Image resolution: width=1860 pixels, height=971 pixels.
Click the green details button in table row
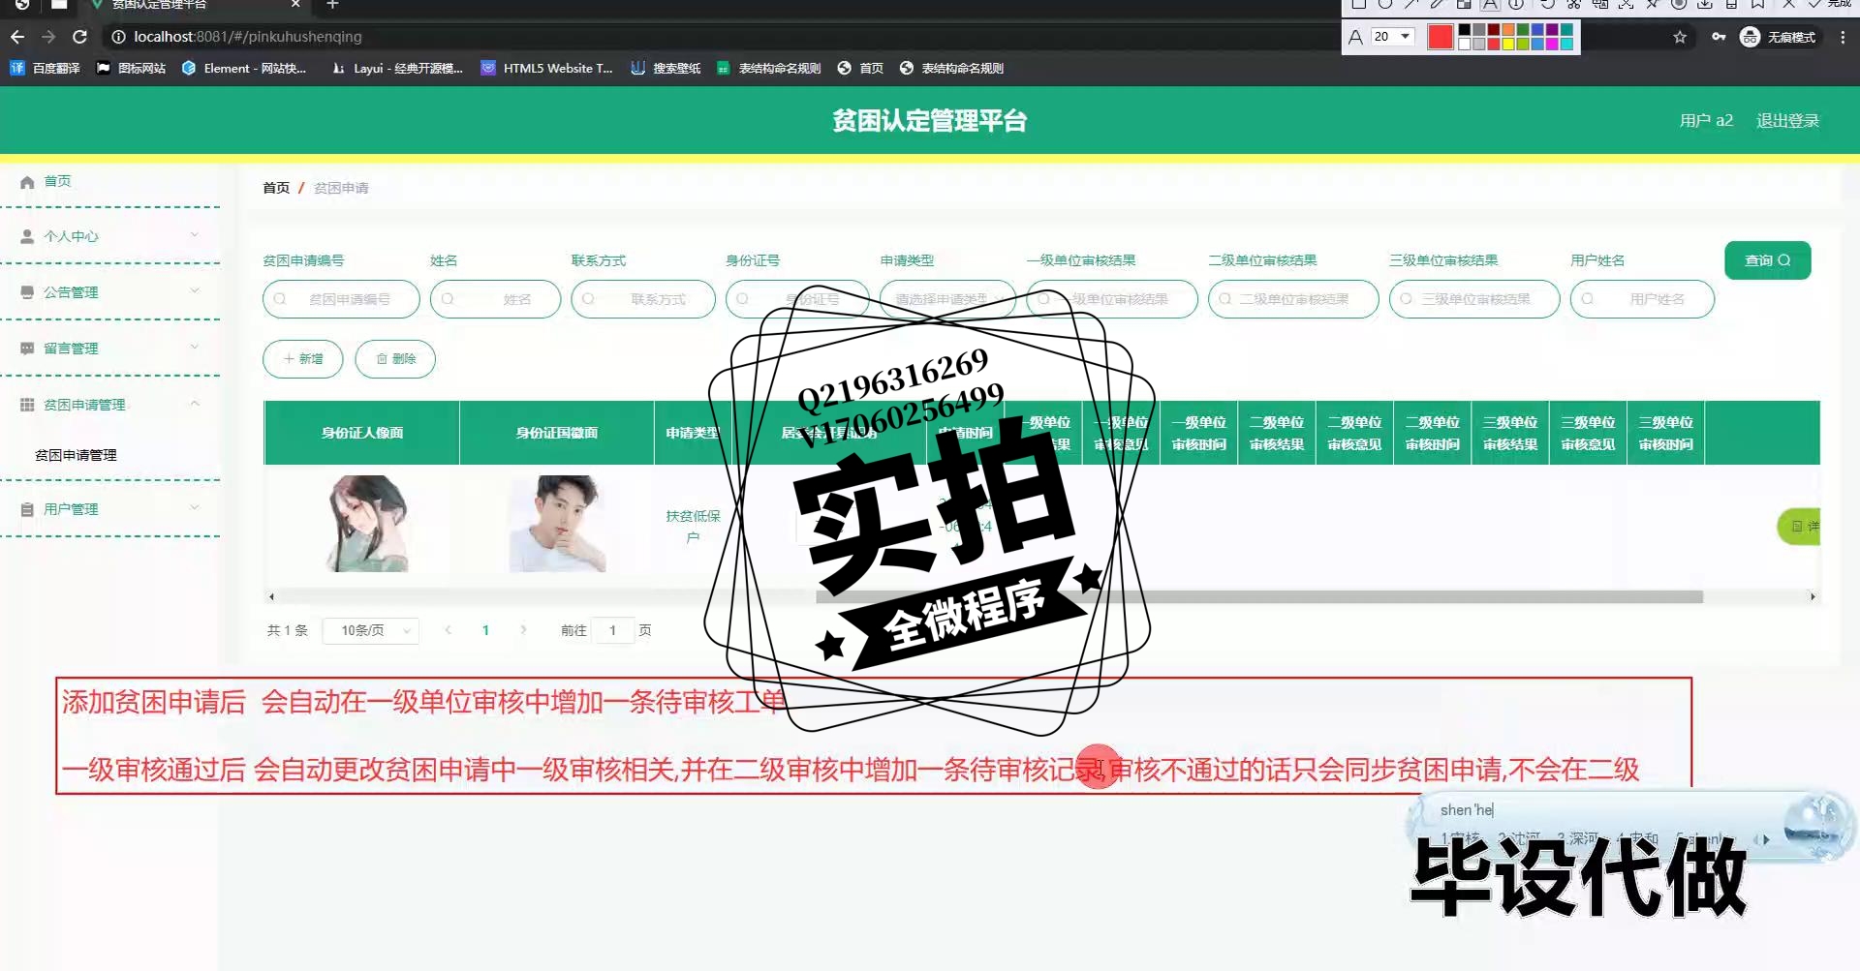tap(1799, 526)
